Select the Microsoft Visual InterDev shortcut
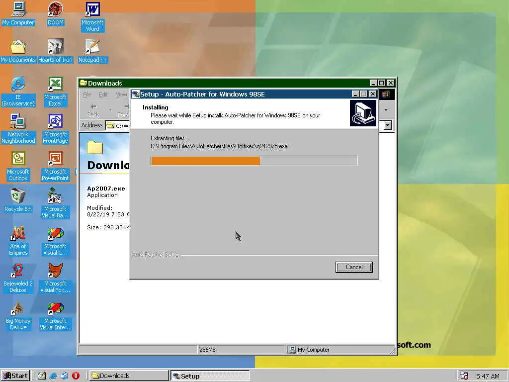 click(55, 316)
